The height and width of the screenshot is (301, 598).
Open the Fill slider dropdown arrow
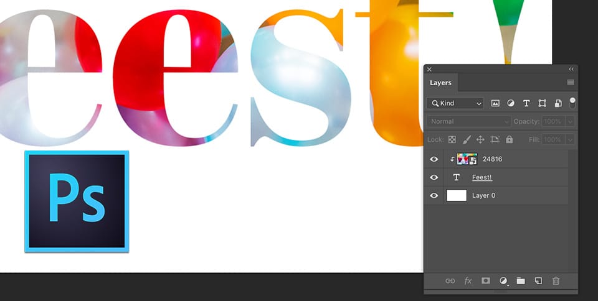[571, 140]
